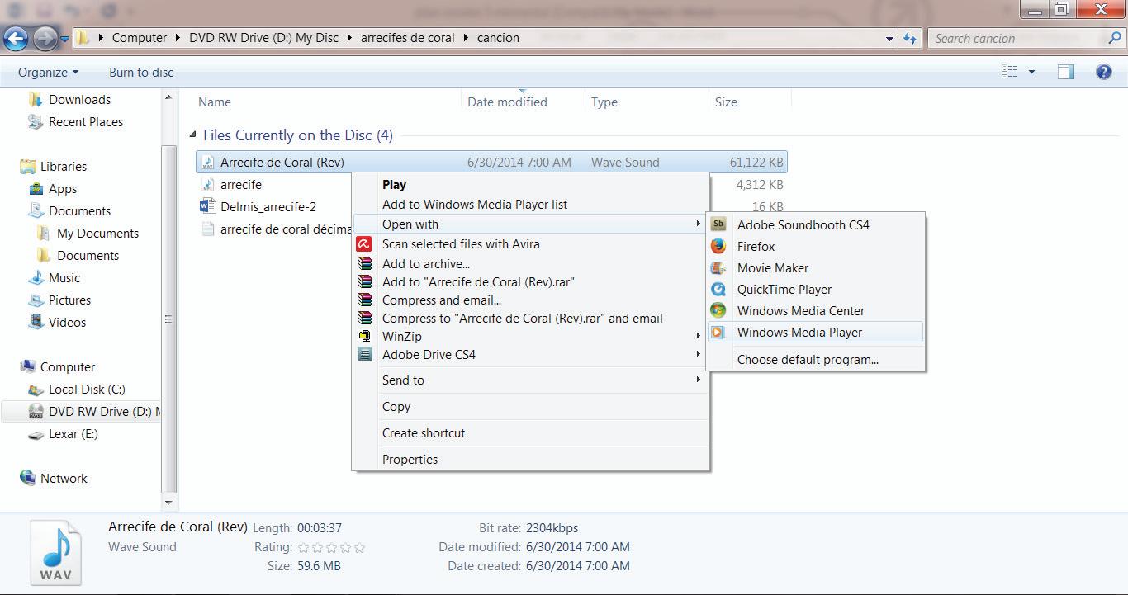Click the search magnifier icon
Viewport: 1128px width, 595px height.
1115,38
